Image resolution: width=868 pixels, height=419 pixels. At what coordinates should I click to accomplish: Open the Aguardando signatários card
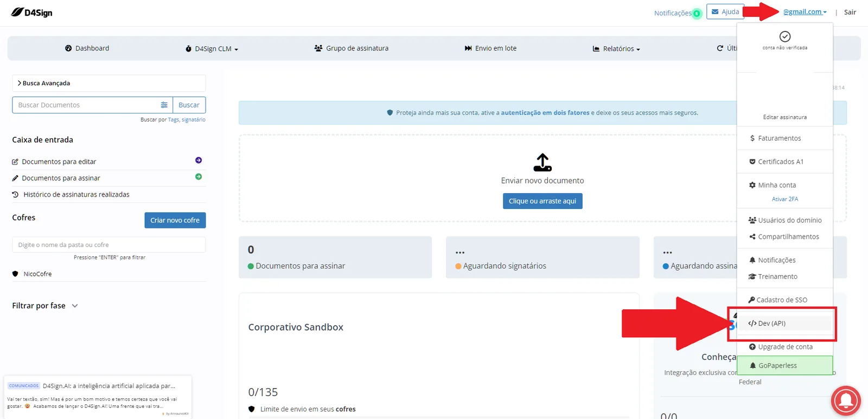[542, 257]
